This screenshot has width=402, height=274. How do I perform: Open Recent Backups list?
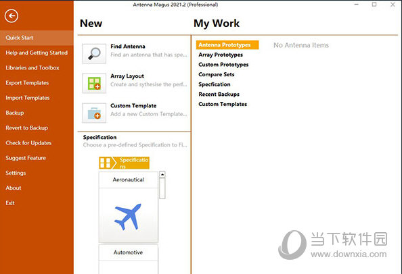tap(219, 94)
